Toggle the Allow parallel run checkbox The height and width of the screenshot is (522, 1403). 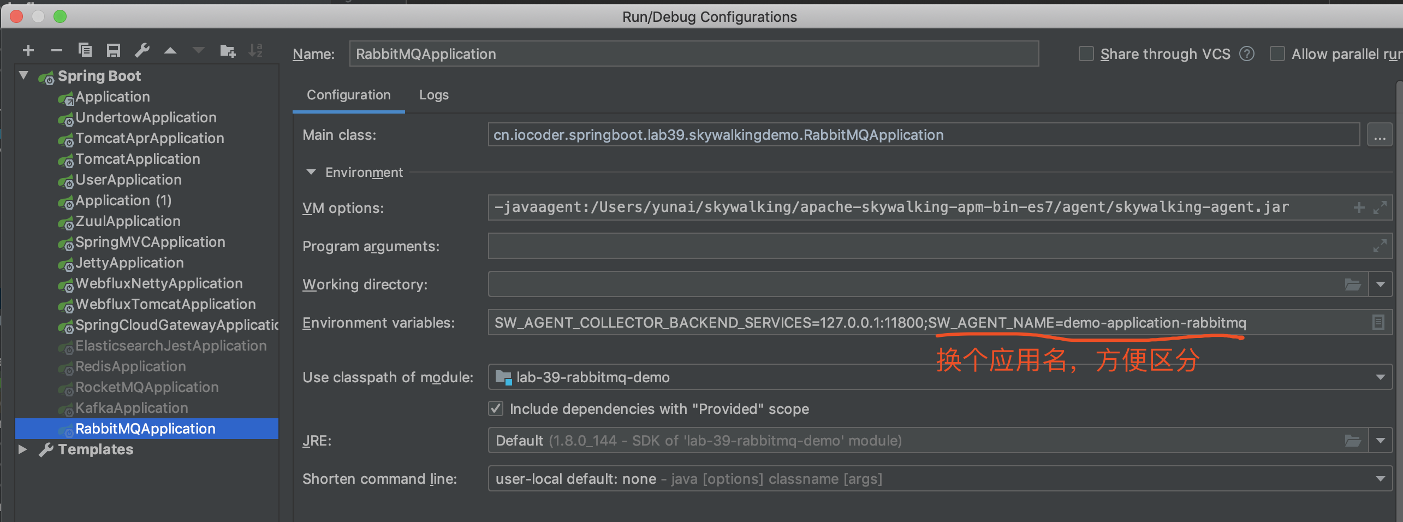[x=1277, y=54]
